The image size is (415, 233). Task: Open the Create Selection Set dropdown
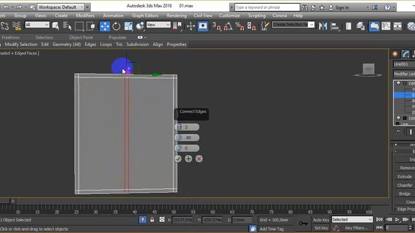(x=293, y=25)
